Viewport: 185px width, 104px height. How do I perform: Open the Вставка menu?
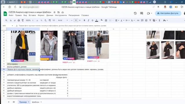pyautogui.click(x=32, y=15)
